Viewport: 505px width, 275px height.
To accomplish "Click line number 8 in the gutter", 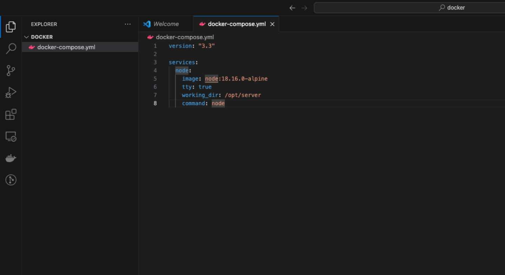I will click(x=155, y=103).
